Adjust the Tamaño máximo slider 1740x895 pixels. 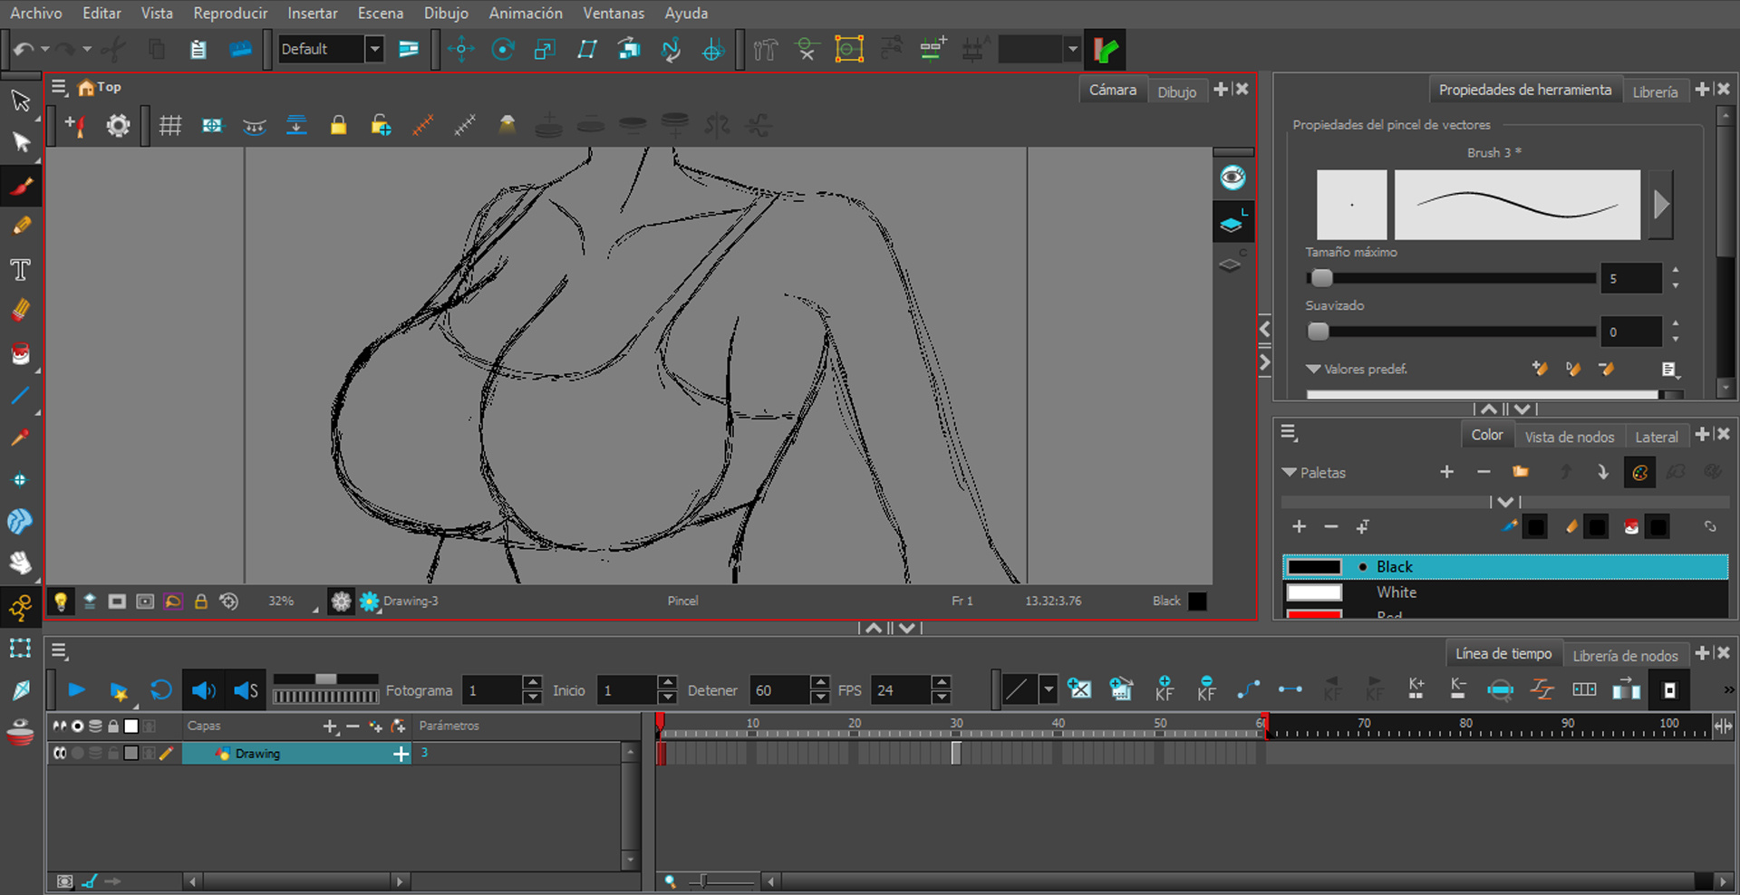point(1451,278)
